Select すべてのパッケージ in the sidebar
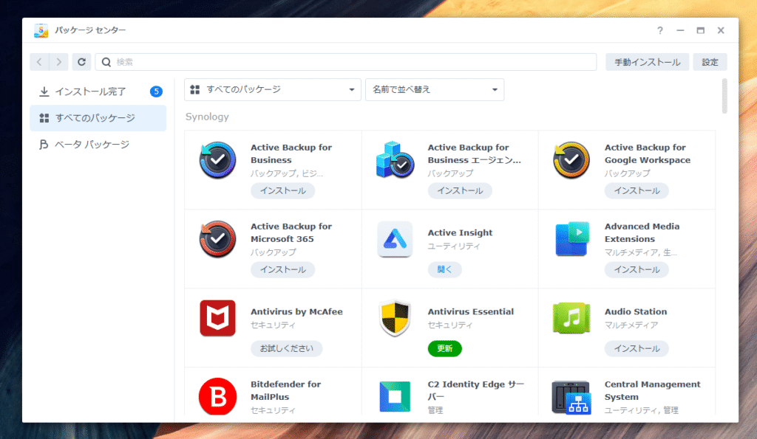The image size is (757, 439). (x=98, y=118)
